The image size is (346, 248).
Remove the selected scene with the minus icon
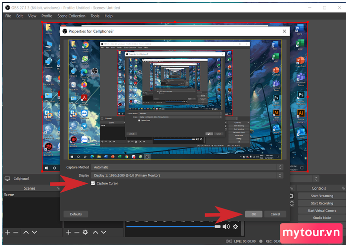pyautogui.click(x=16, y=232)
